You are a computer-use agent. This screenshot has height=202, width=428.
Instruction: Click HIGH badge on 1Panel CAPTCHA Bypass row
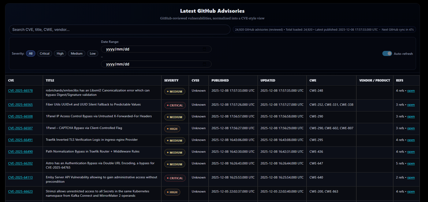coord(172,129)
